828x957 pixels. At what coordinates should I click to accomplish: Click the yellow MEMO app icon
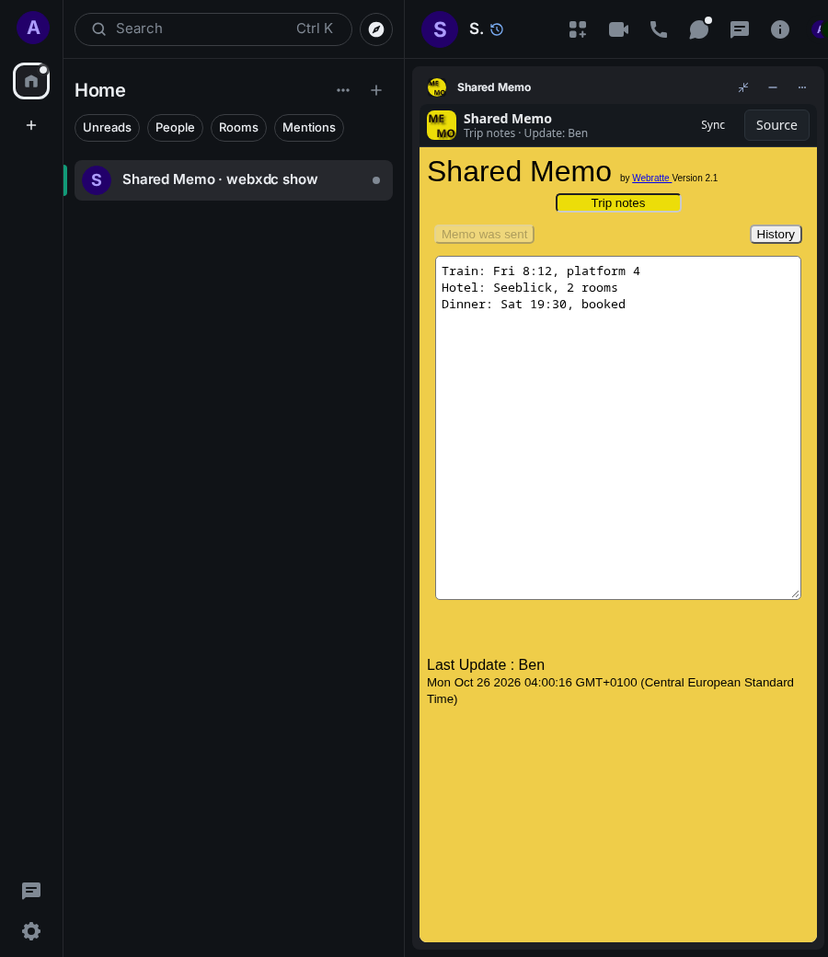(442, 125)
